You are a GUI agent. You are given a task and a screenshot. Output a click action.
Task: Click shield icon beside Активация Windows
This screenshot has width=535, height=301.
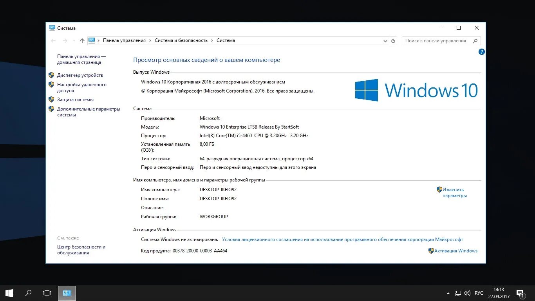(x=431, y=251)
